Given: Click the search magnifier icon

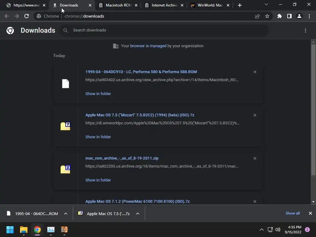Looking at the screenshot, I should [x=65, y=31].
